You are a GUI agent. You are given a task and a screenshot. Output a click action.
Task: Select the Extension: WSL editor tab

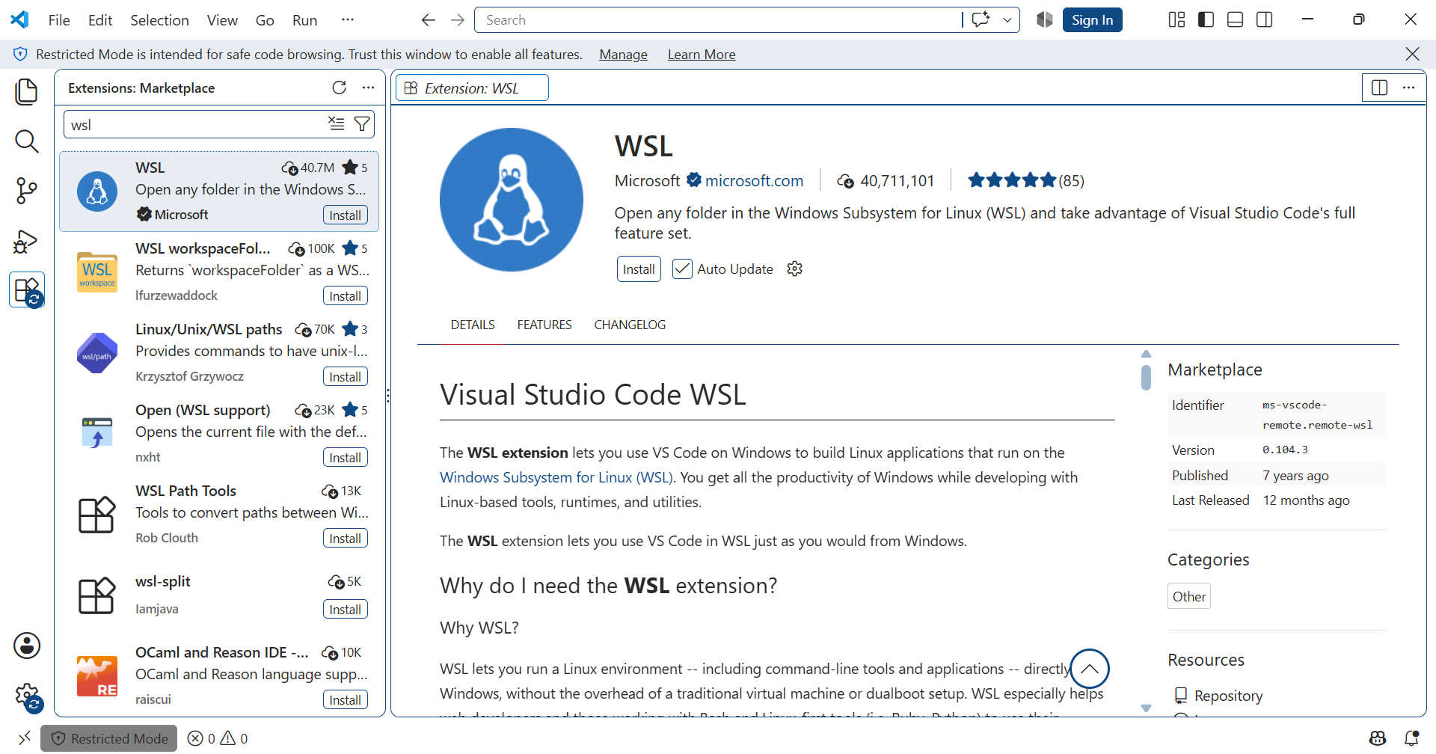[472, 88]
